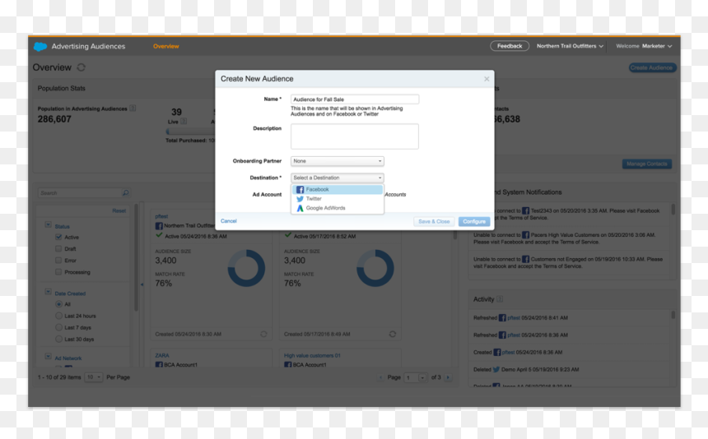708x439 pixels.
Task: Collapse the Ad Network filter section
Action: (49, 357)
